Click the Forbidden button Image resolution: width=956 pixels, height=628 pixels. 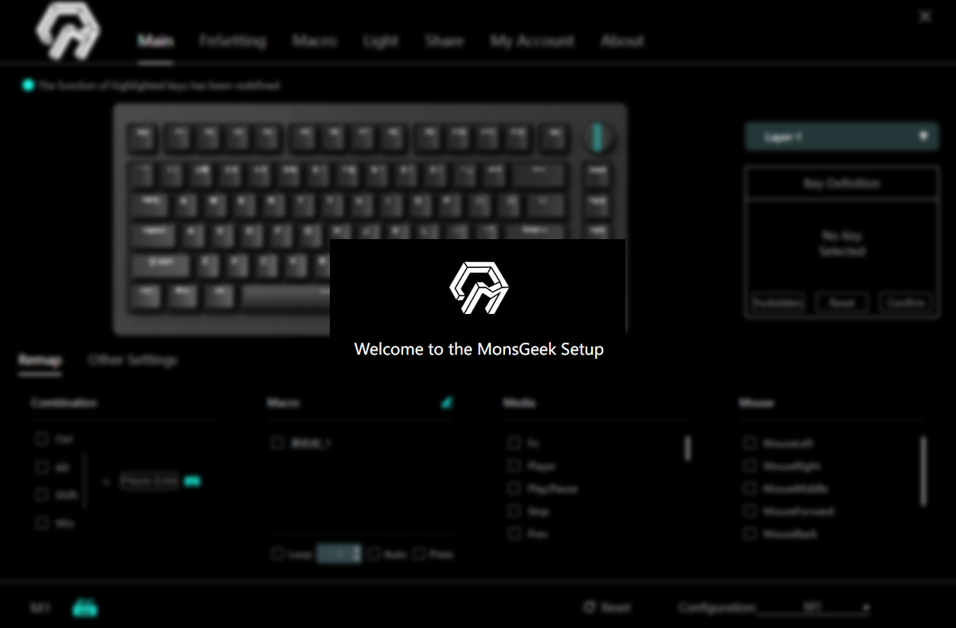(x=778, y=303)
